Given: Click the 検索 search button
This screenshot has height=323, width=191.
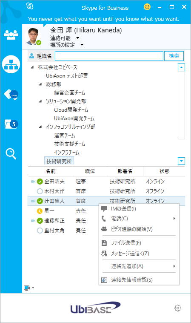Looking at the screenshot, I should click(174, 56).
